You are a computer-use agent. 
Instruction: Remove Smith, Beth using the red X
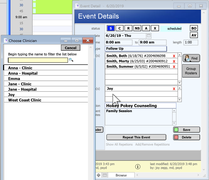174,56
